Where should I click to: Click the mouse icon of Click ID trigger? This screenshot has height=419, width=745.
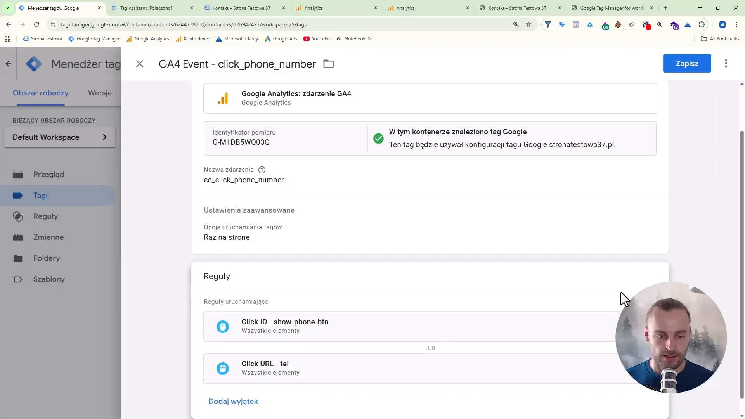pyautogui.click(x=223, y=327)
